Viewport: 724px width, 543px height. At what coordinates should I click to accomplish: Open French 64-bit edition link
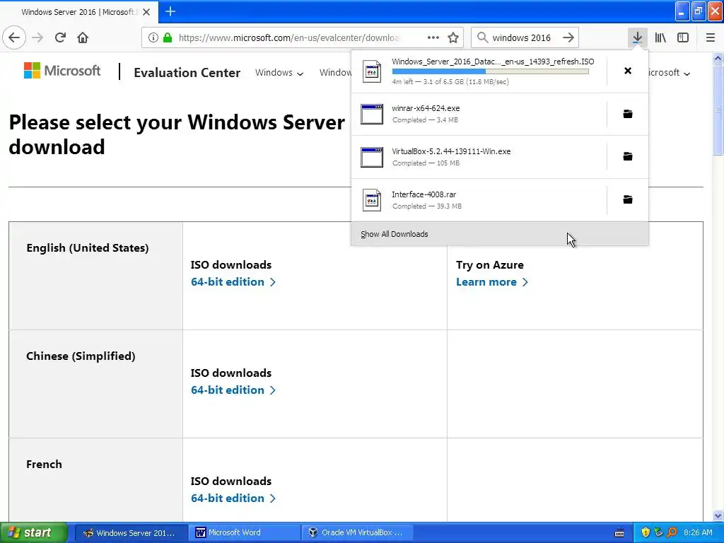pos(233,498)
